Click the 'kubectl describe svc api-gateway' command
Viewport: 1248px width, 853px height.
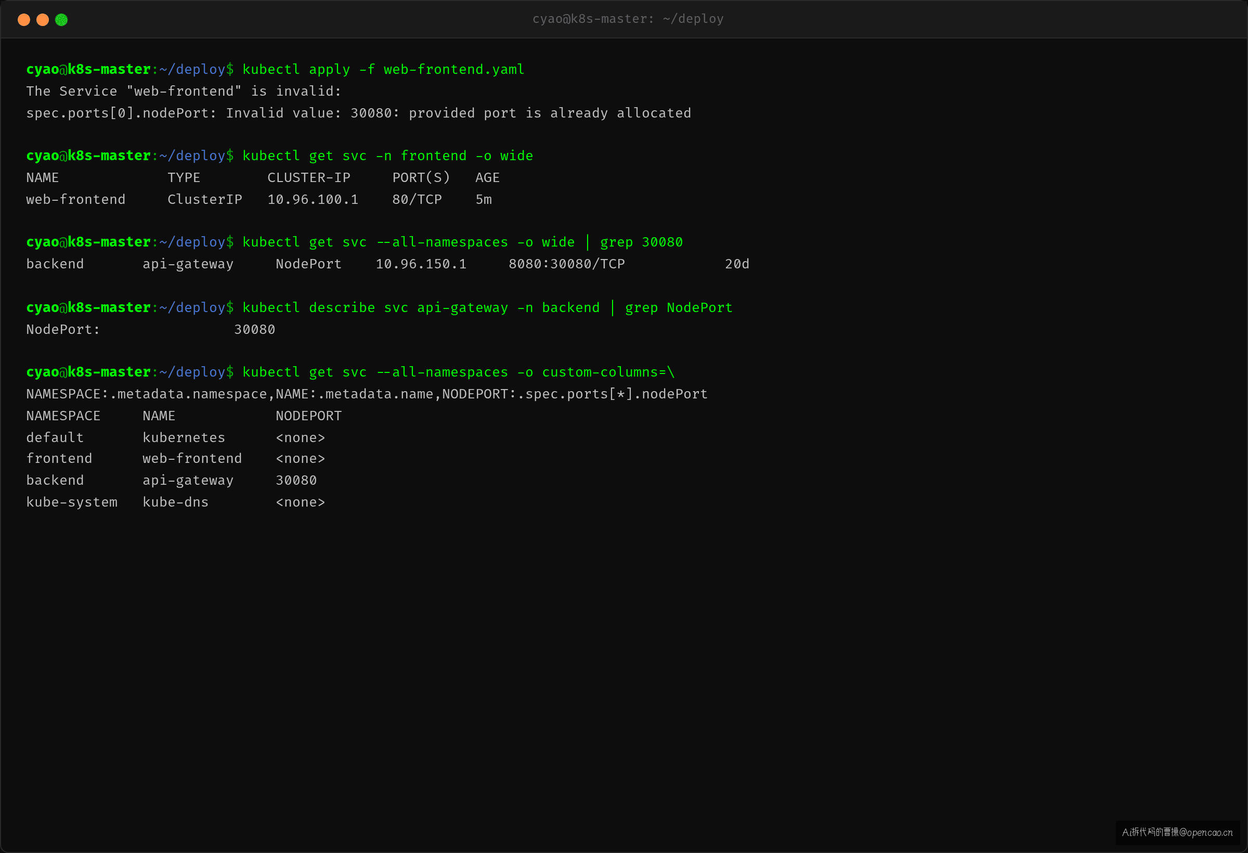[488, 308]
